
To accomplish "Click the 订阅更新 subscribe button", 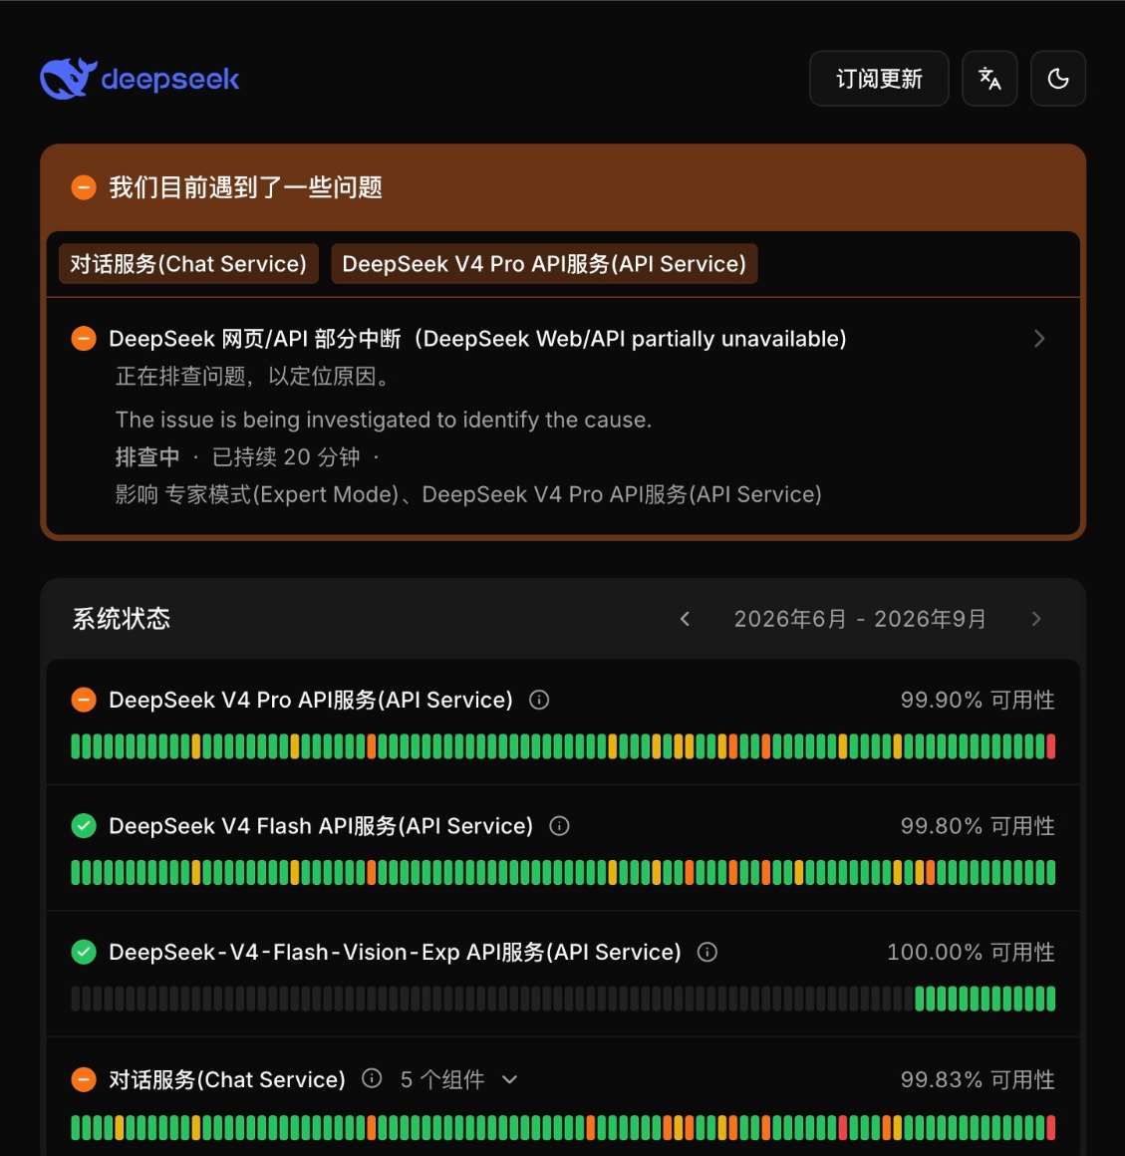I will (x=879, y=78).
